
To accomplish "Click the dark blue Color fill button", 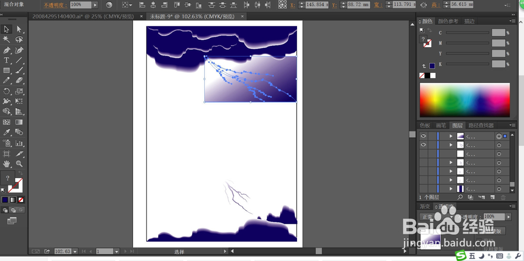I will 5,200.
